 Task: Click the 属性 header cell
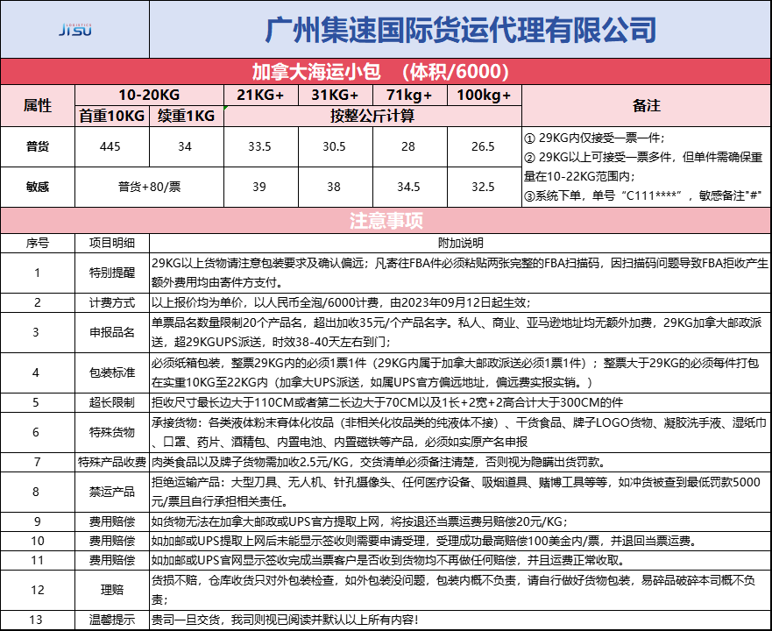(38, 105)
